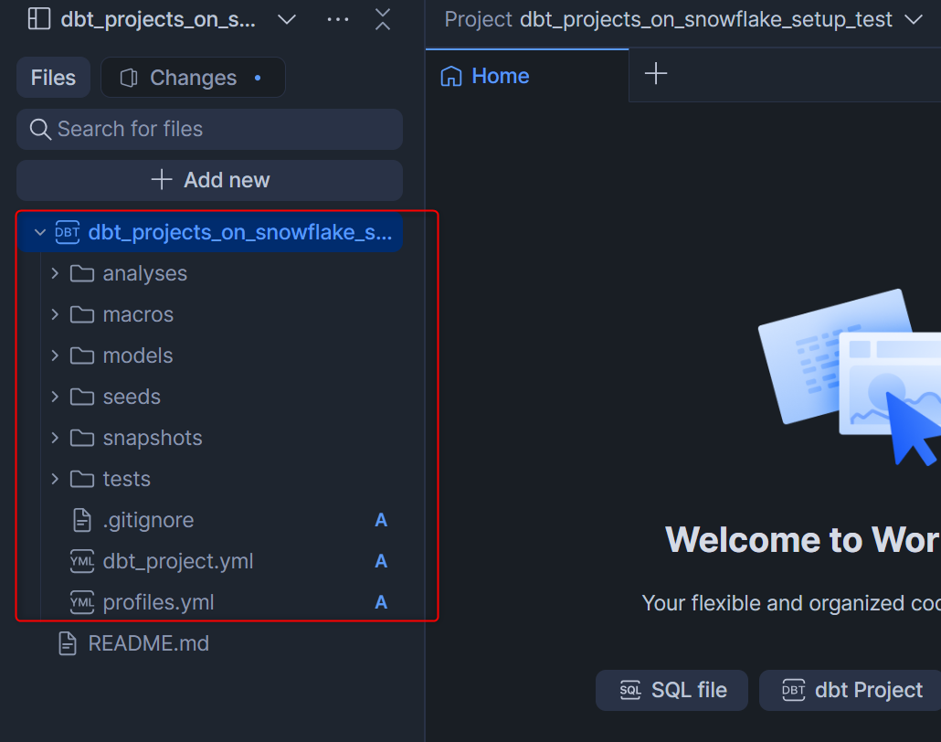This screenshot has height=742, width=941.
Task: Click the analyses folder icon
Action: click(82, 274)
